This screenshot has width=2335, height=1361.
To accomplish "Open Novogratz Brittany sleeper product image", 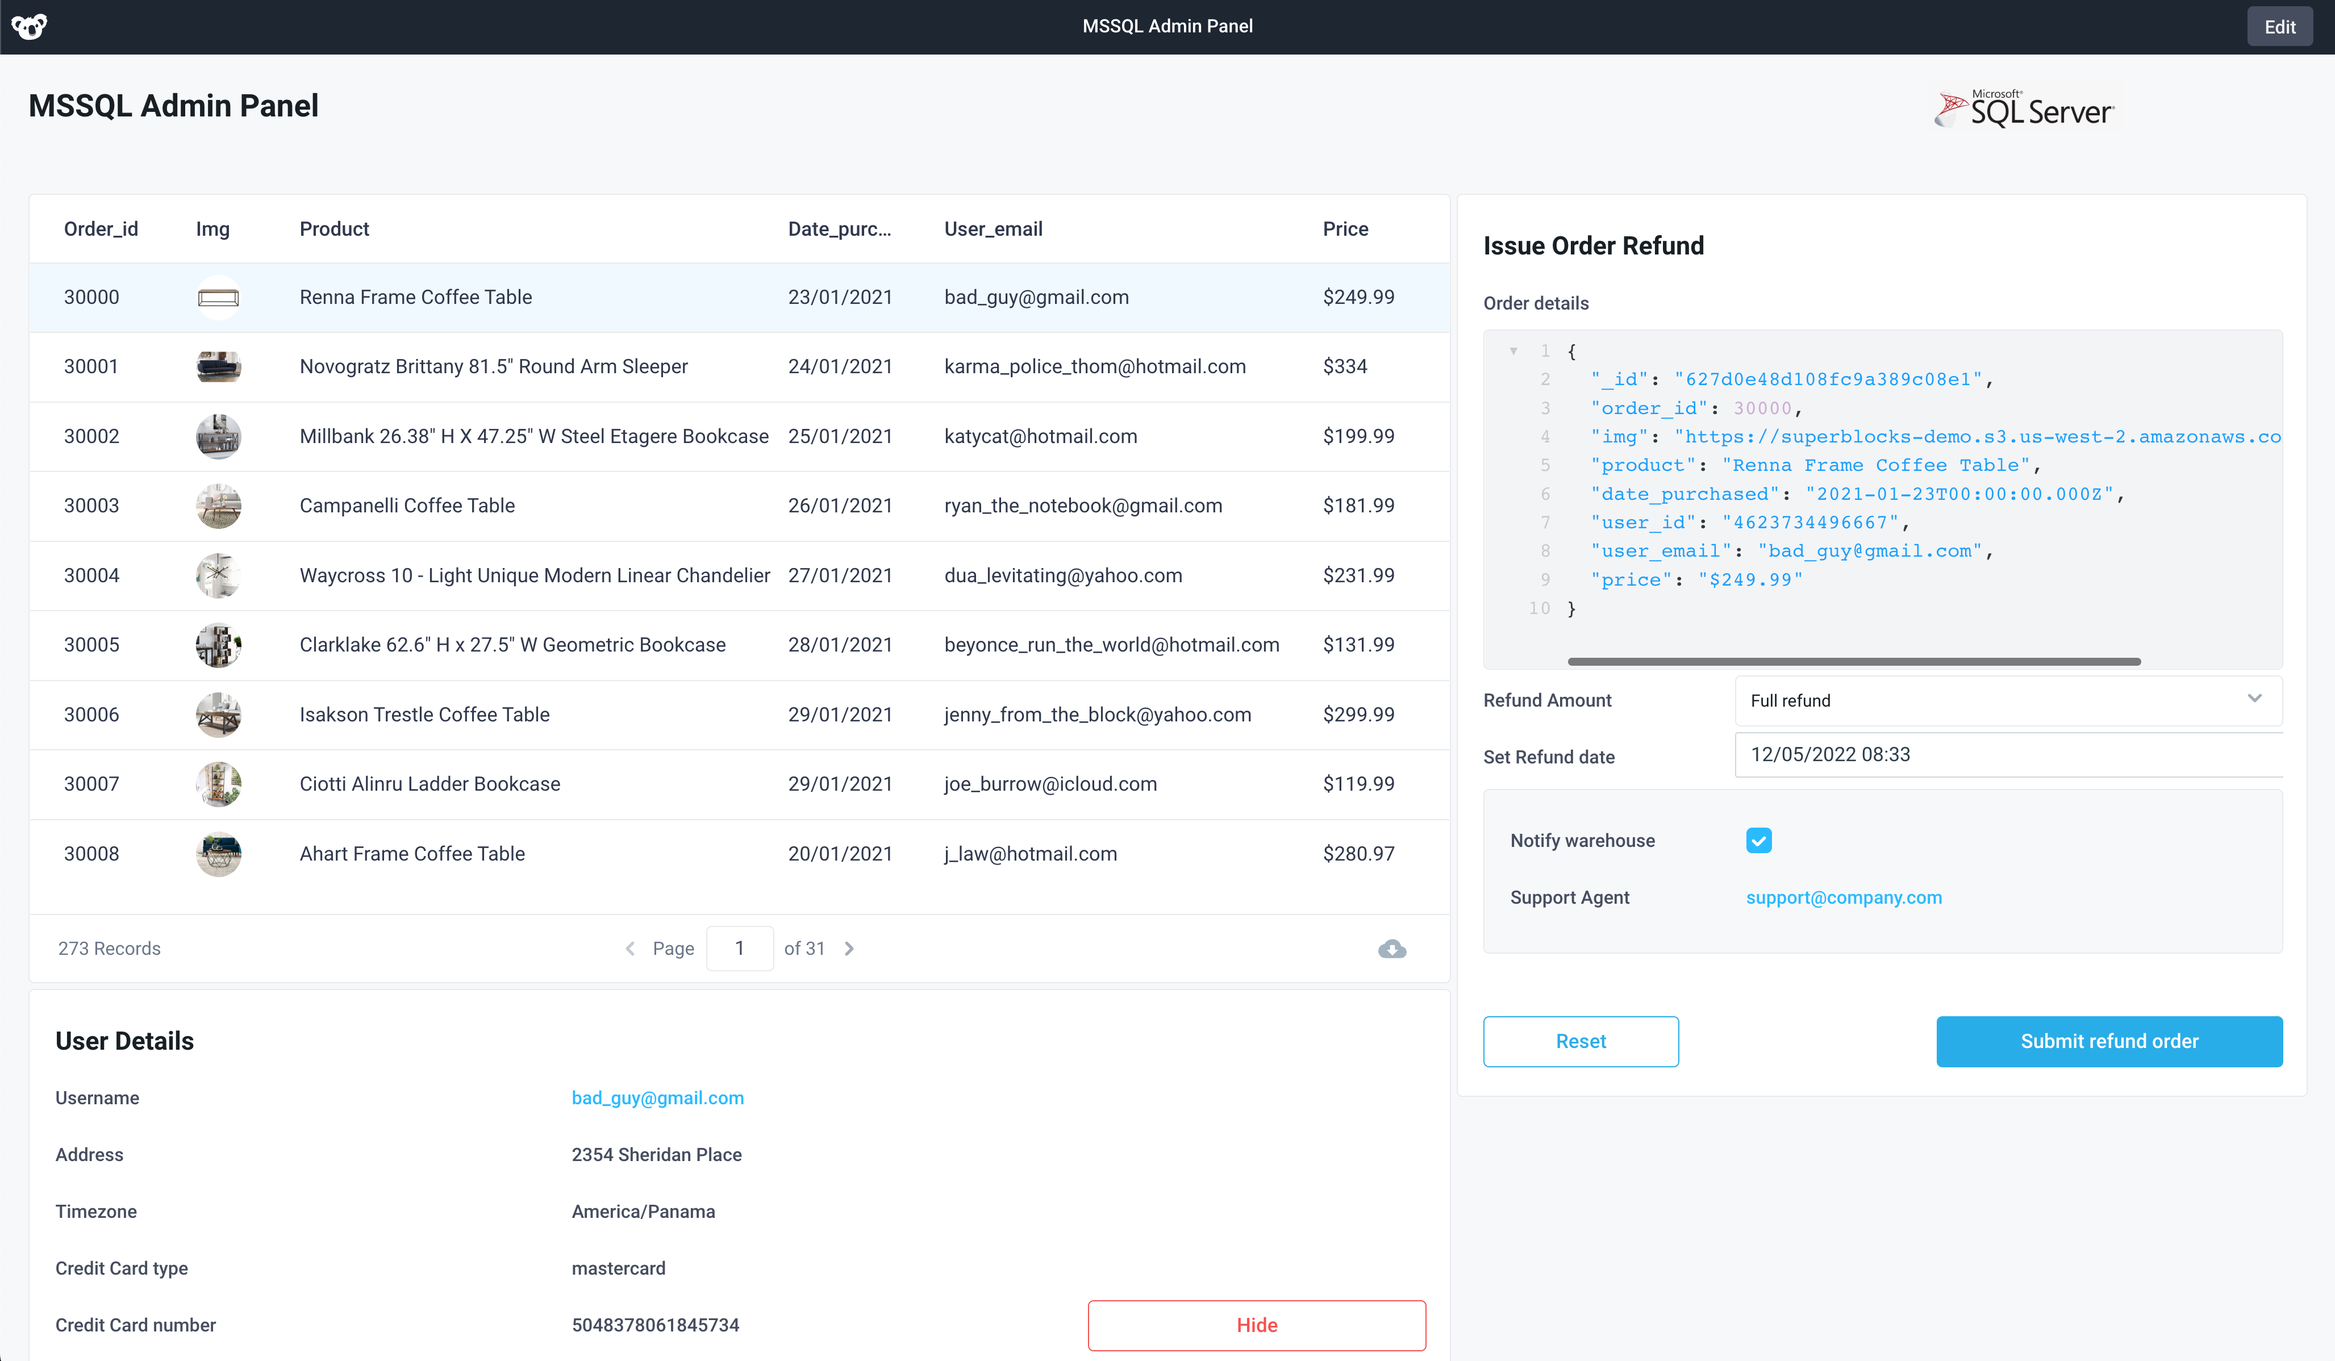I will tap(219, 367).
